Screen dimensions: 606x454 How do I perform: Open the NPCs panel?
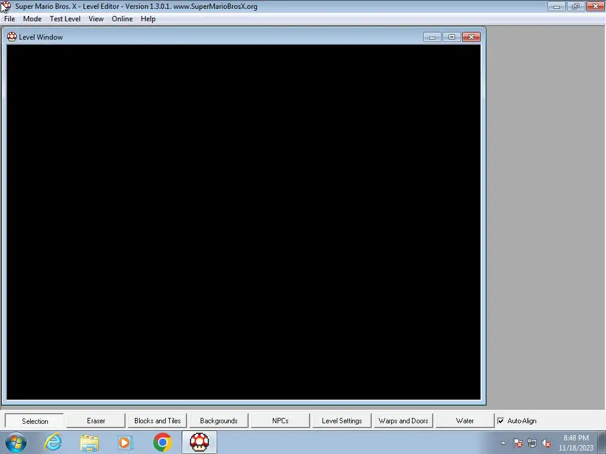280,421
